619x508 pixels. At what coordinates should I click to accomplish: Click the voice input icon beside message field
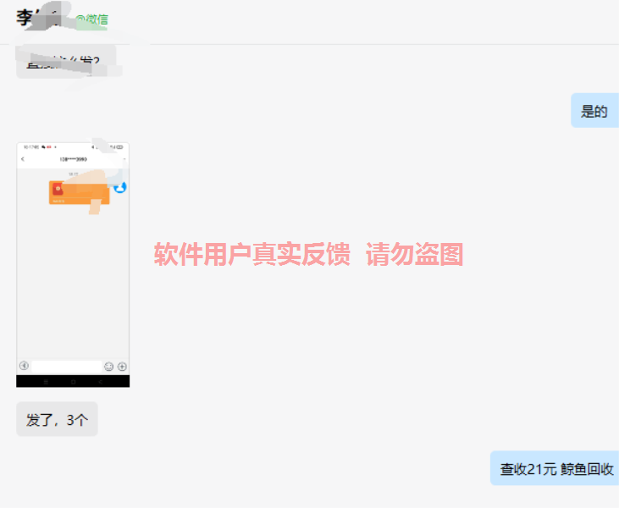click(x=24, y=366)
